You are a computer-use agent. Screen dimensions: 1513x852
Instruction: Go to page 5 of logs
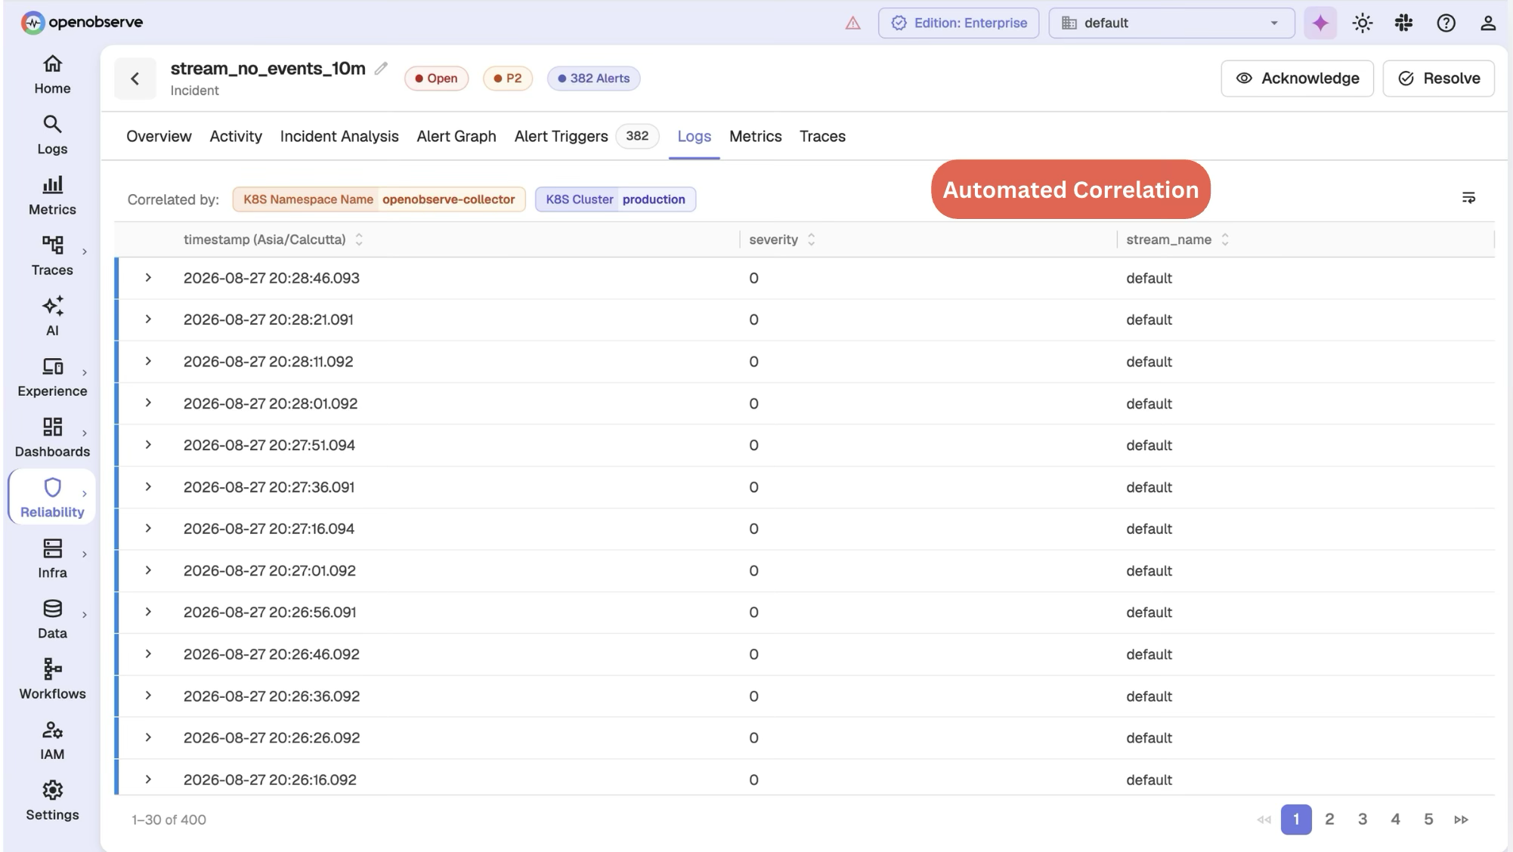coord(1428,820)
